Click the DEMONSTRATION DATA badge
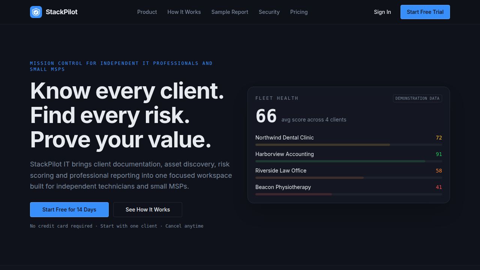Viewport: 480px width, 270px height. (x=417, y=98)
